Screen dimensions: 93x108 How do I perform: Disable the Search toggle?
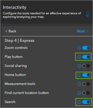pyautogui.click(x=86, y=102)
